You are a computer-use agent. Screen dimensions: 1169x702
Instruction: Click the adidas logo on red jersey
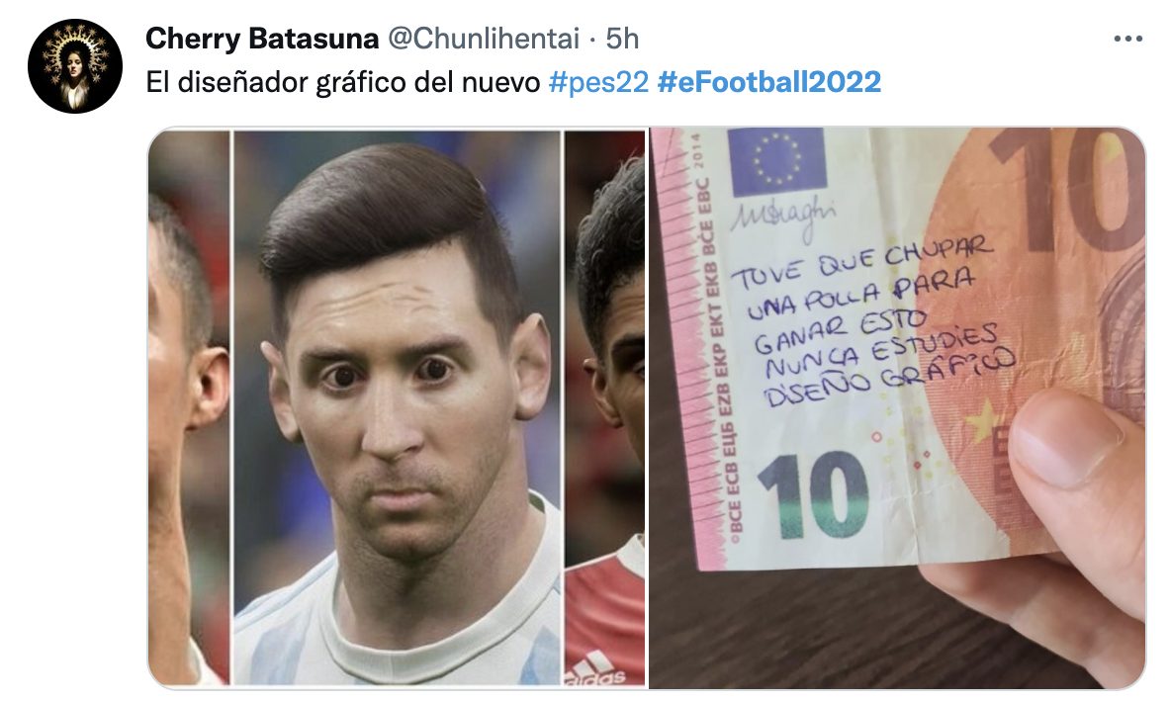click(595, 668)
